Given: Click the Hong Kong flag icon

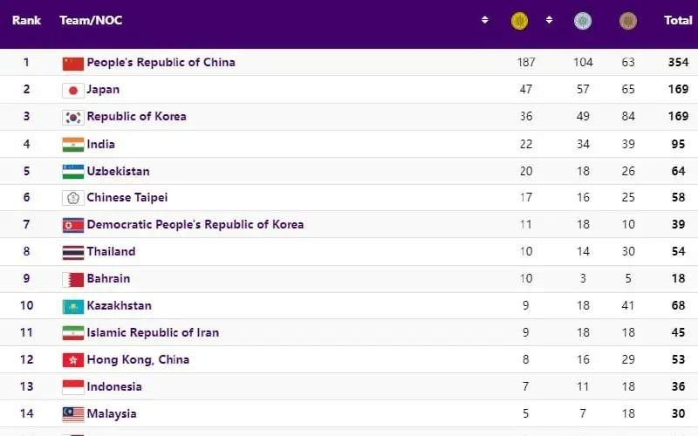Looking at the screenshot, I should pos(73,360).
